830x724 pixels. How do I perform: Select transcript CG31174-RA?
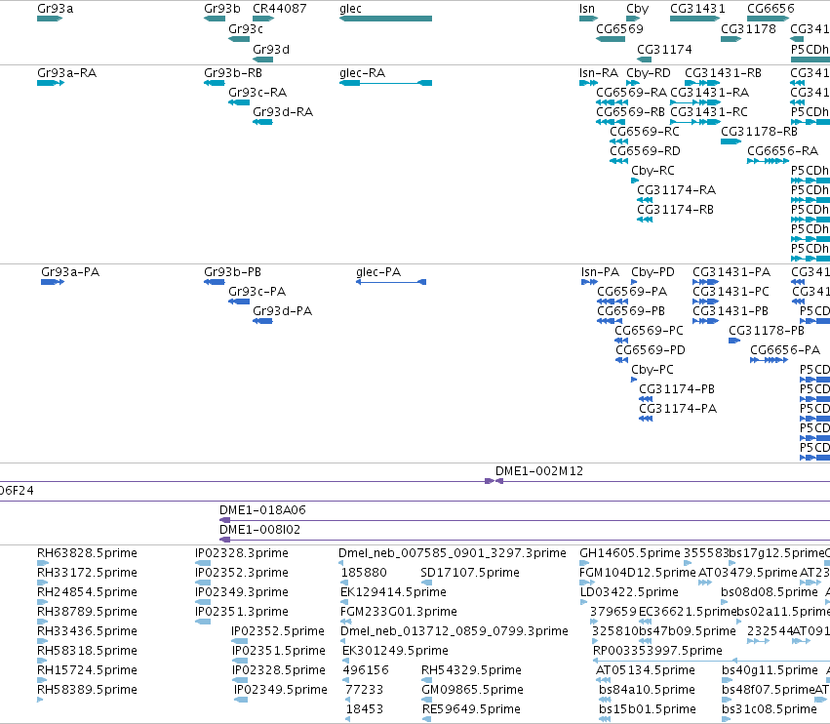click(x=676, y=189)
